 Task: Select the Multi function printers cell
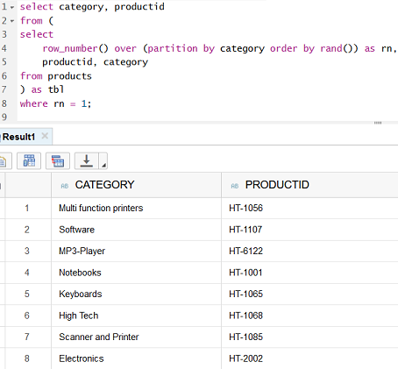(x=136, y=208)
